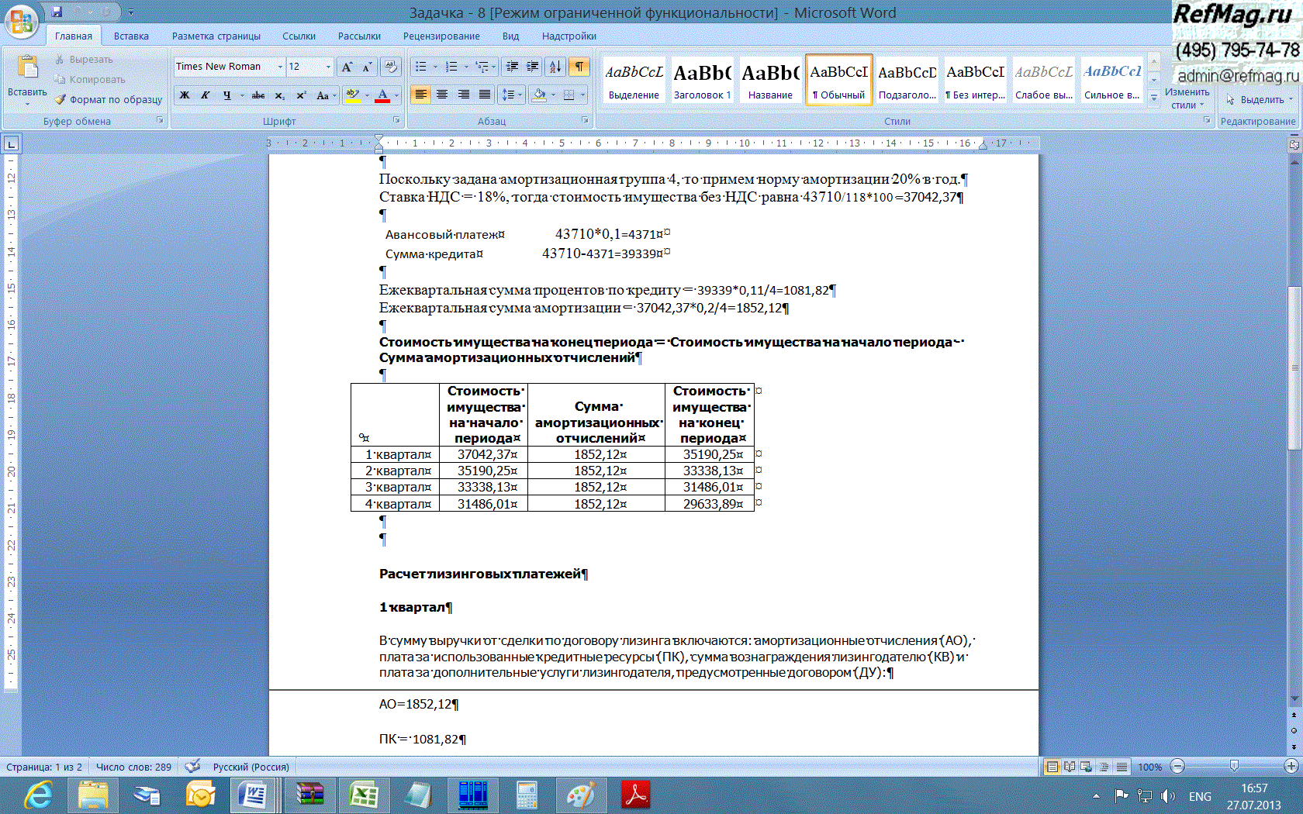Click the Clear Formatting icon
Image resolution: width=1303 pixels, height=814 pixels.
point(391,67)
